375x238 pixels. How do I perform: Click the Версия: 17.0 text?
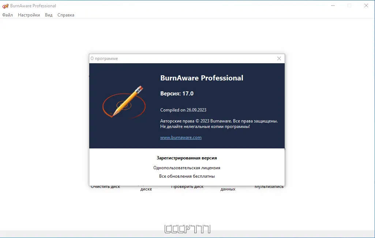(x=177, y=94)
